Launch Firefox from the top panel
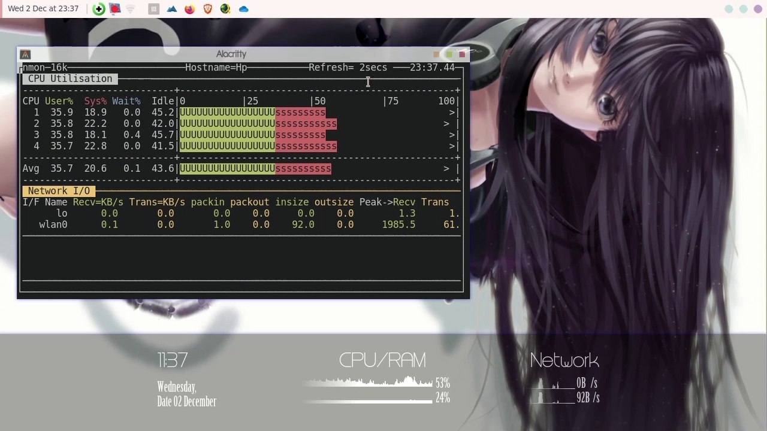 click(x=189, y=9)
